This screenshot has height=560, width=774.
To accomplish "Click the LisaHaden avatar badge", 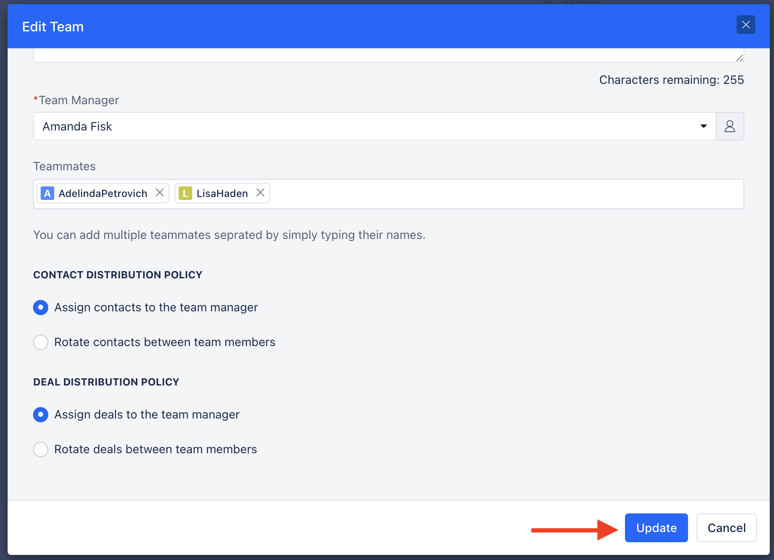I will click(x=185, y=193).
